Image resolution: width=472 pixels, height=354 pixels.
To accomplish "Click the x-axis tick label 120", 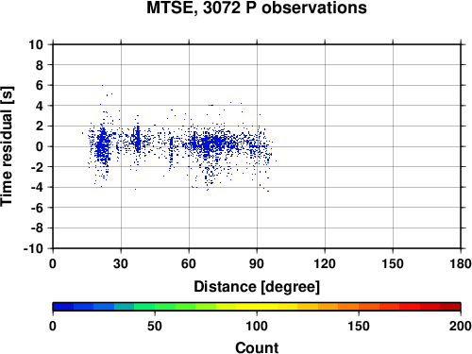I will (x=325, y=263).
